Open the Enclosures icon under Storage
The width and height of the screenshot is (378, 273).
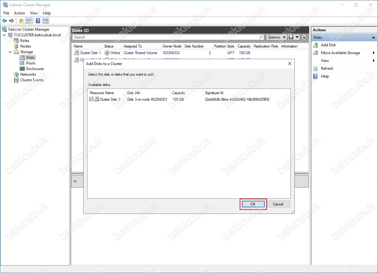click(x=22, y=69)
